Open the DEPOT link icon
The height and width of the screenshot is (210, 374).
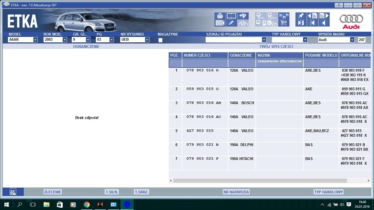pyautogui.click(x=272, y=16)
